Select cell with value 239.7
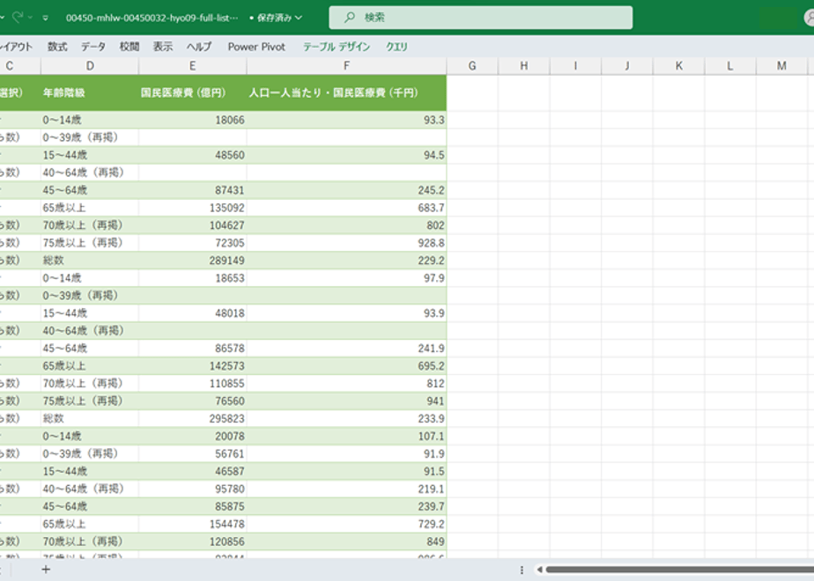This screenshot has width=814, height=581. click(x=346, y=506)
